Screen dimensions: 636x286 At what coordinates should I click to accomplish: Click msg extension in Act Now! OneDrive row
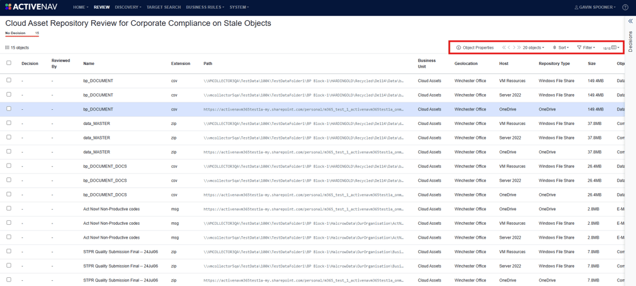175,209
